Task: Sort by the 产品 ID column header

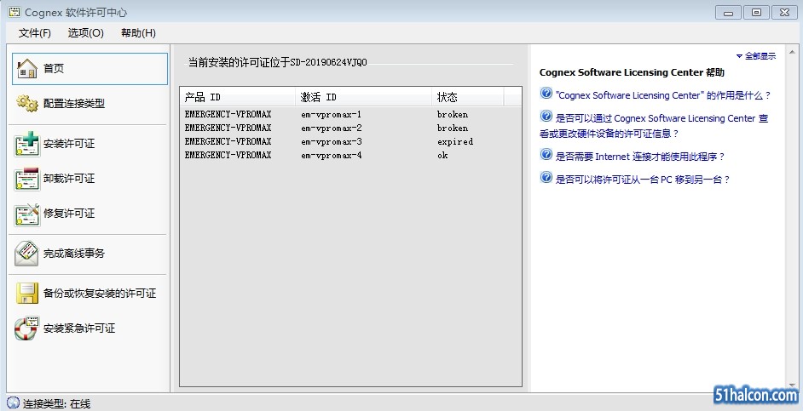Action: point(238,97)
